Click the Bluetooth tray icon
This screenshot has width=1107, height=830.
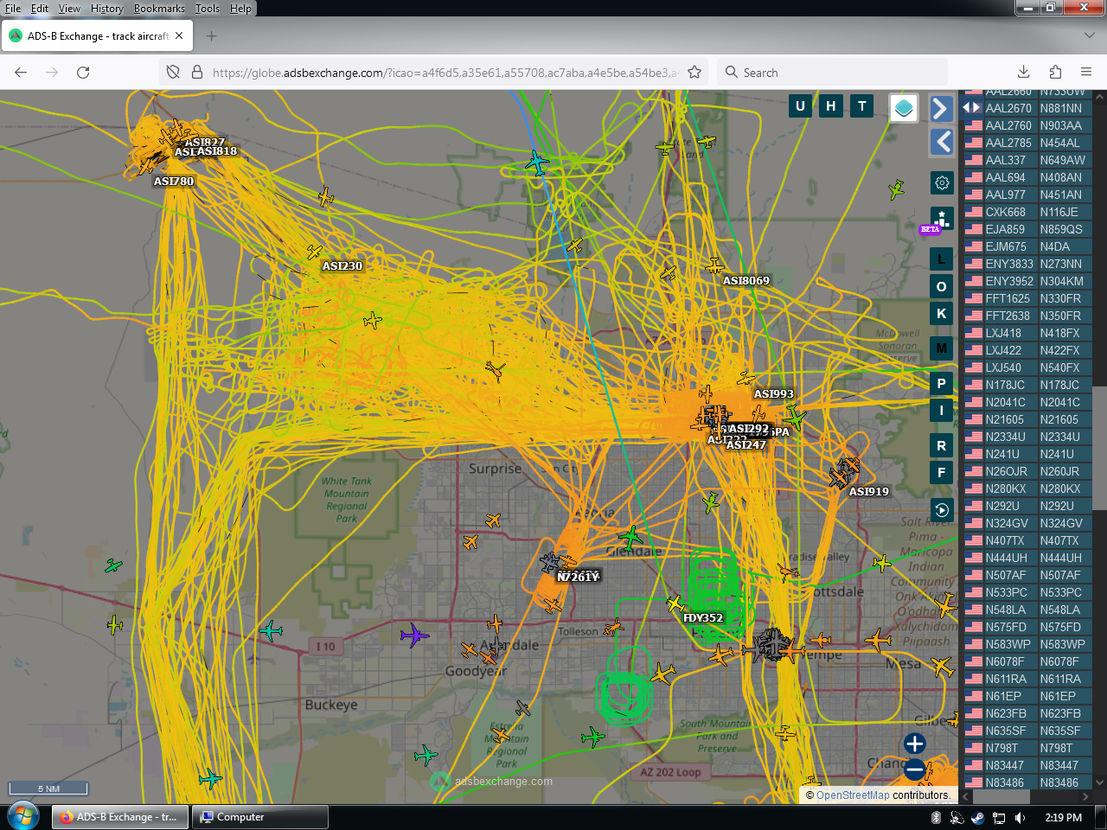936,818
